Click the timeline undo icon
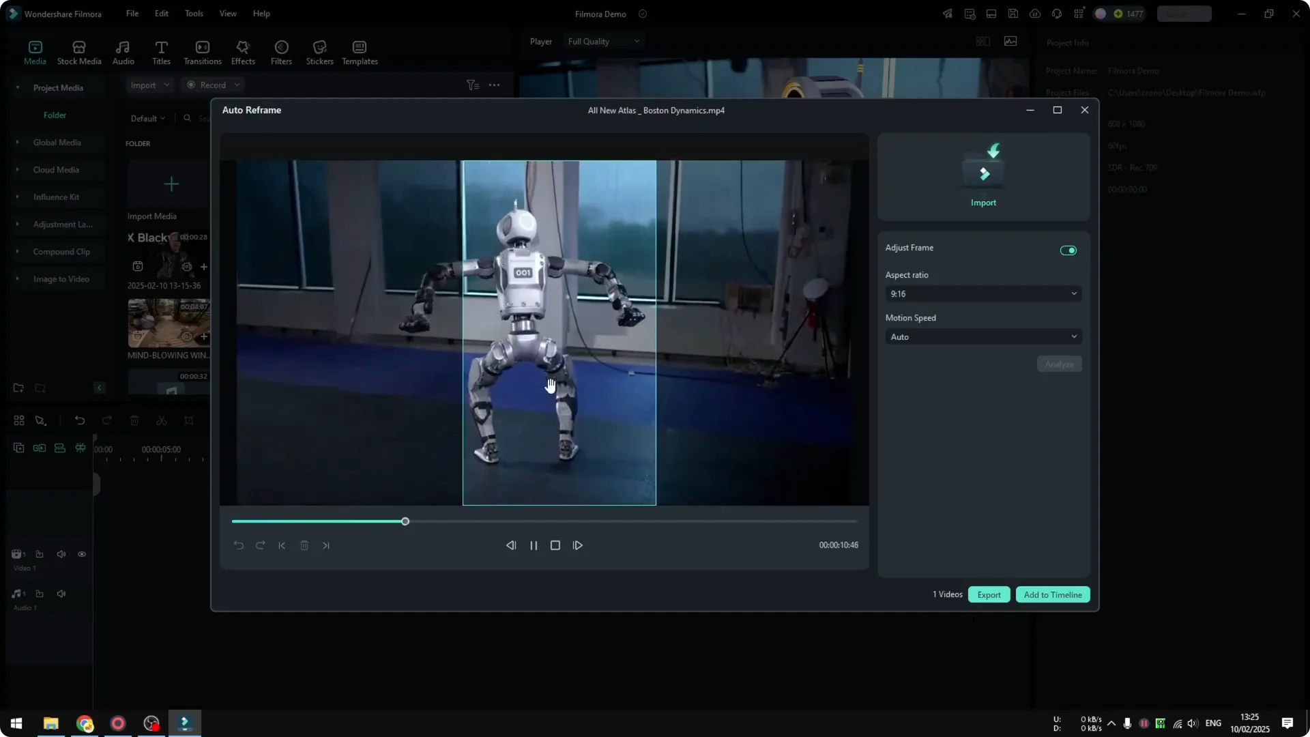 (80, 421)
